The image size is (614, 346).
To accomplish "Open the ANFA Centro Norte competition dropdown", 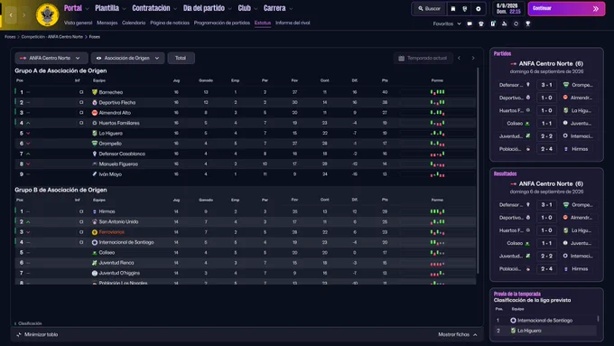I will pyautogui.click(x=51, y=58).
